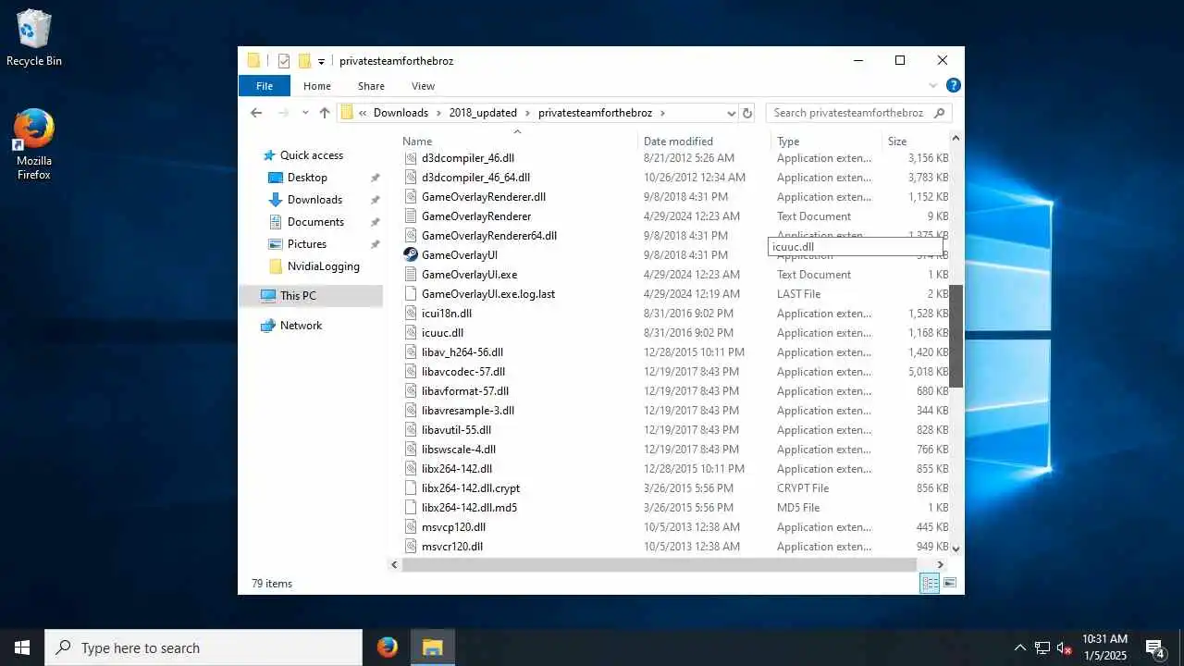
Task: Open the NvidiaLogging folder in sidebar
Action: [x=323, y=266]
